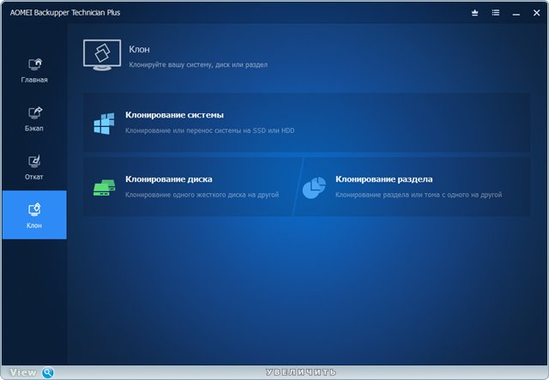Click the View magnifier icon
This screenshot has width=549, height=380.
[x=48, y=372]
